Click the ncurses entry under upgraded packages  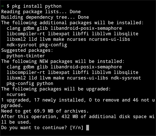(x=16, y=94)
